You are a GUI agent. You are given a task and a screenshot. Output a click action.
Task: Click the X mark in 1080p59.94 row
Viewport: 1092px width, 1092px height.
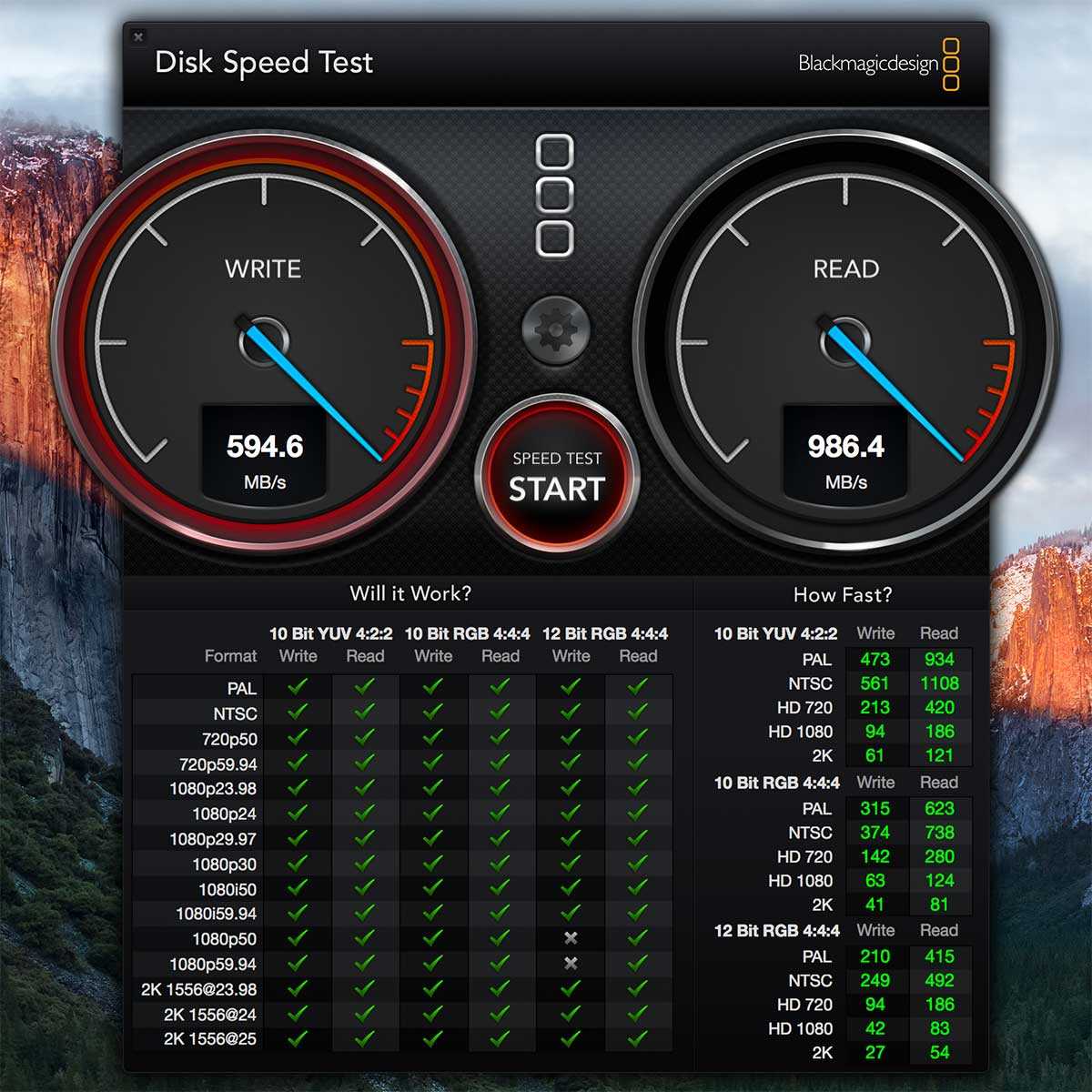tap(571, 963)
